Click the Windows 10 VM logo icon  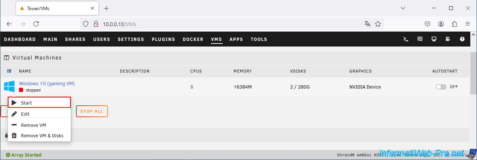click(x=9, y=86)
